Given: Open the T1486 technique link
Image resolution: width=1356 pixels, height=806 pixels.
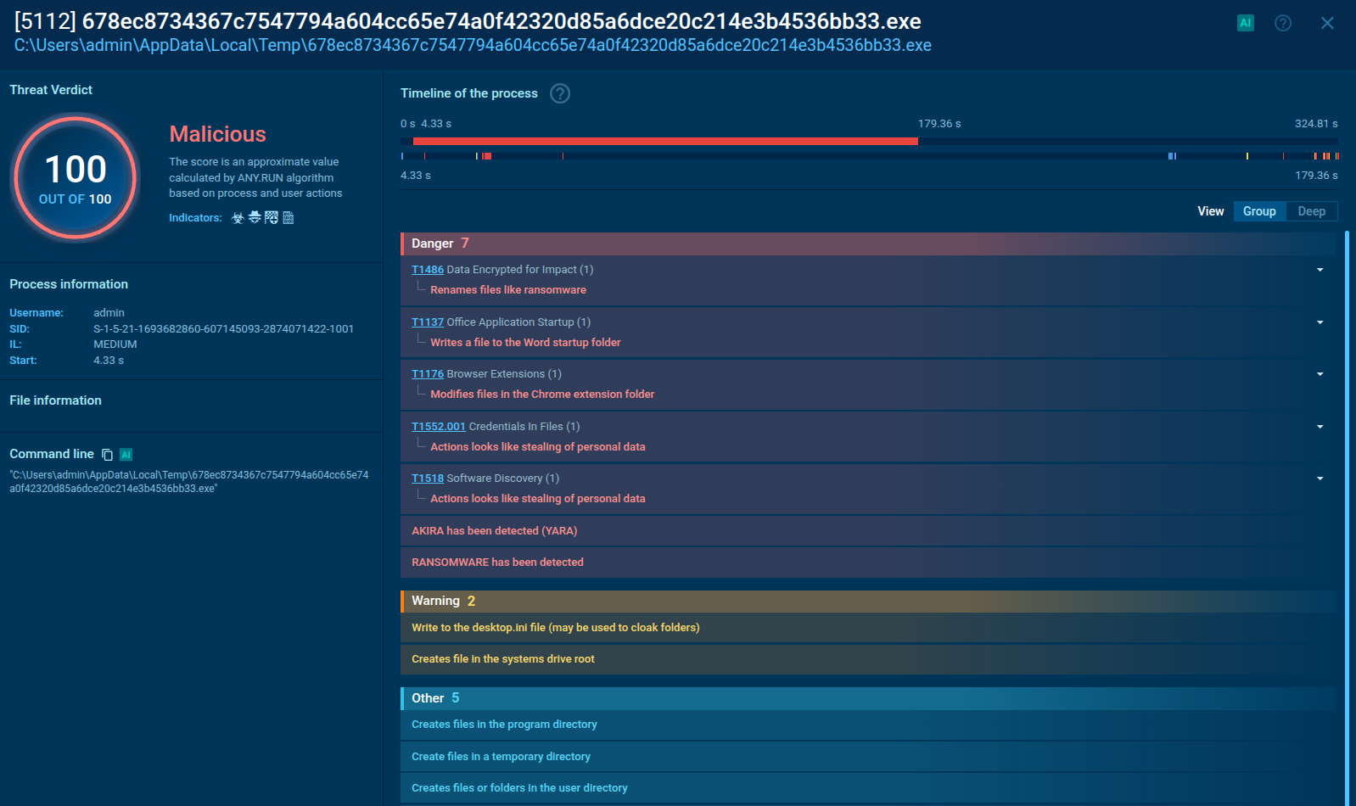Looking at the screenshot, I should point(428,270).
